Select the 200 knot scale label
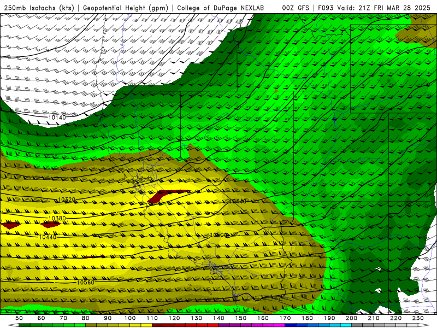 coord(351,318)
